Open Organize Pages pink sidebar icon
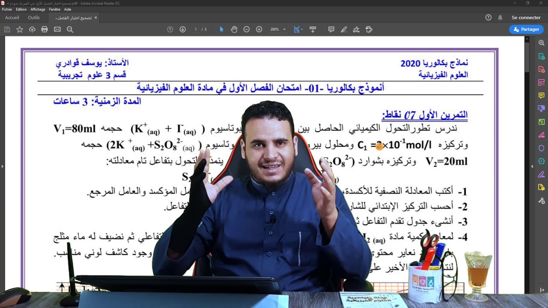Image resolution: width=548 pixels, height=308 pixels. point(541,82)
